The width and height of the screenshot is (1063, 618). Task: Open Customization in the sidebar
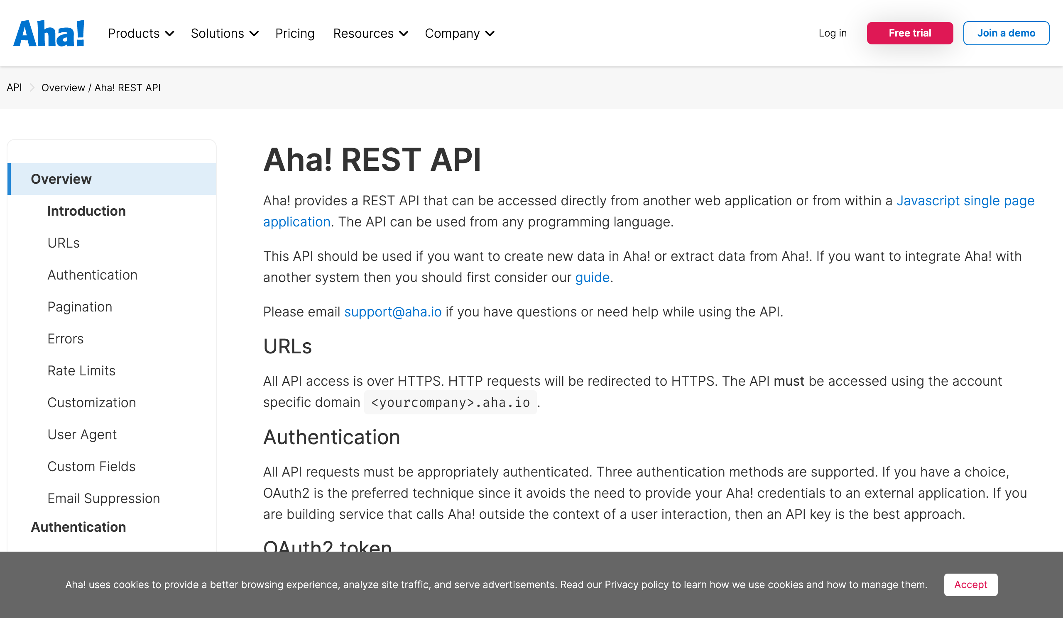tap(91, 402)
